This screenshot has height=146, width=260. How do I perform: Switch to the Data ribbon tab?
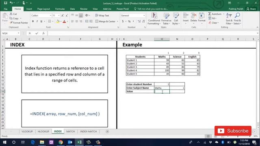(72, 9)
